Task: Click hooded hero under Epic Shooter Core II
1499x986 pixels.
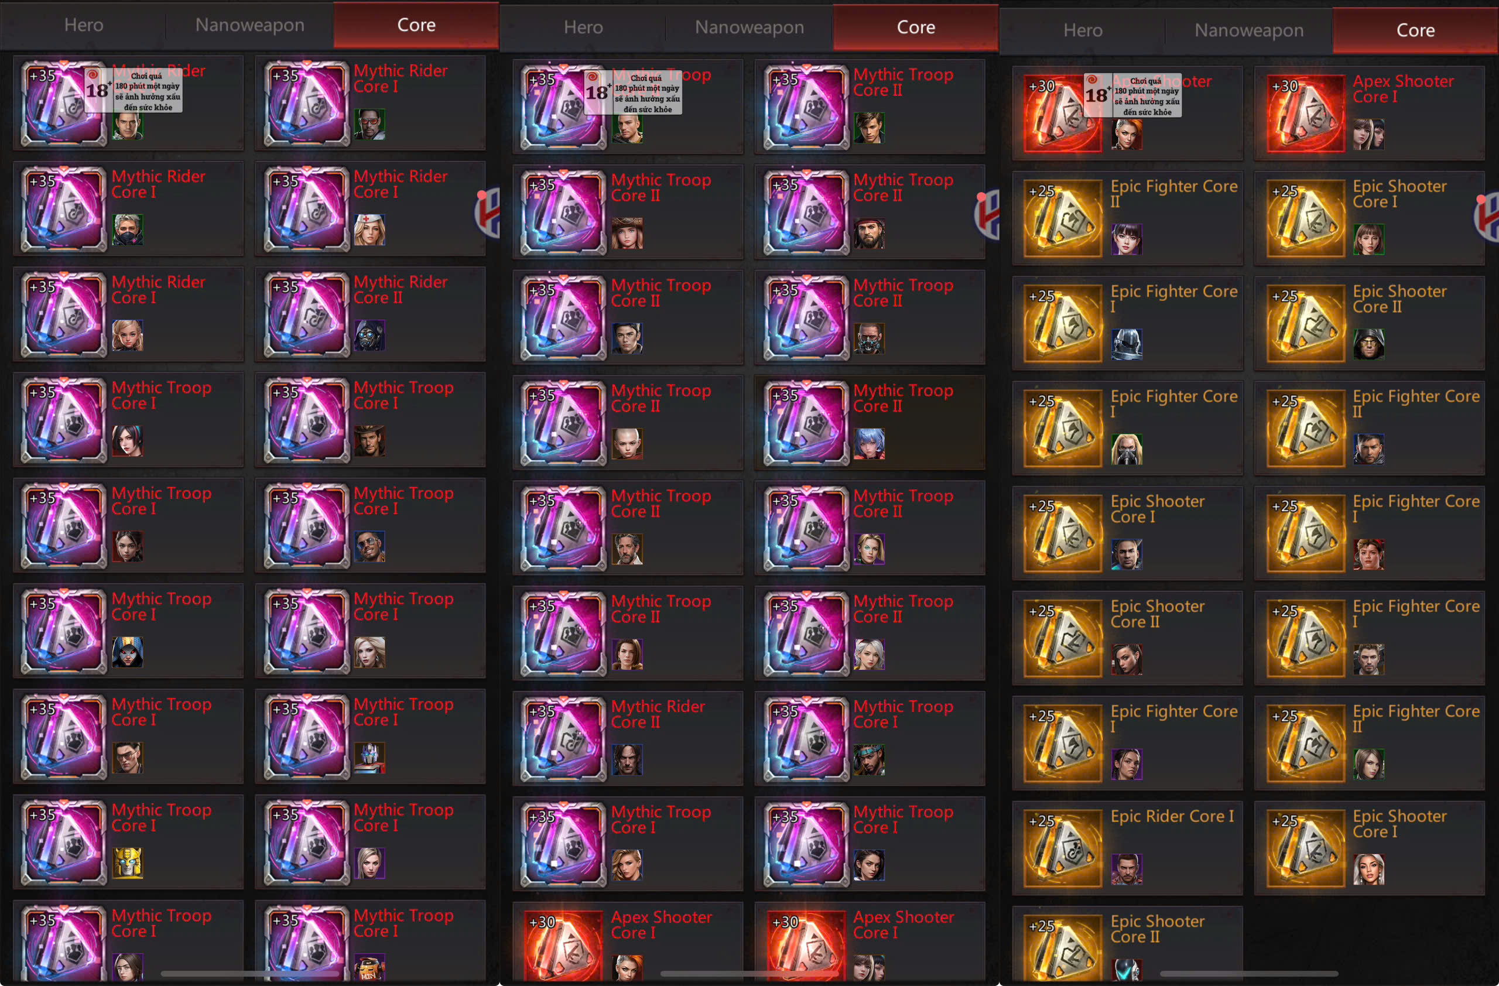Action: pos(1368,344)
